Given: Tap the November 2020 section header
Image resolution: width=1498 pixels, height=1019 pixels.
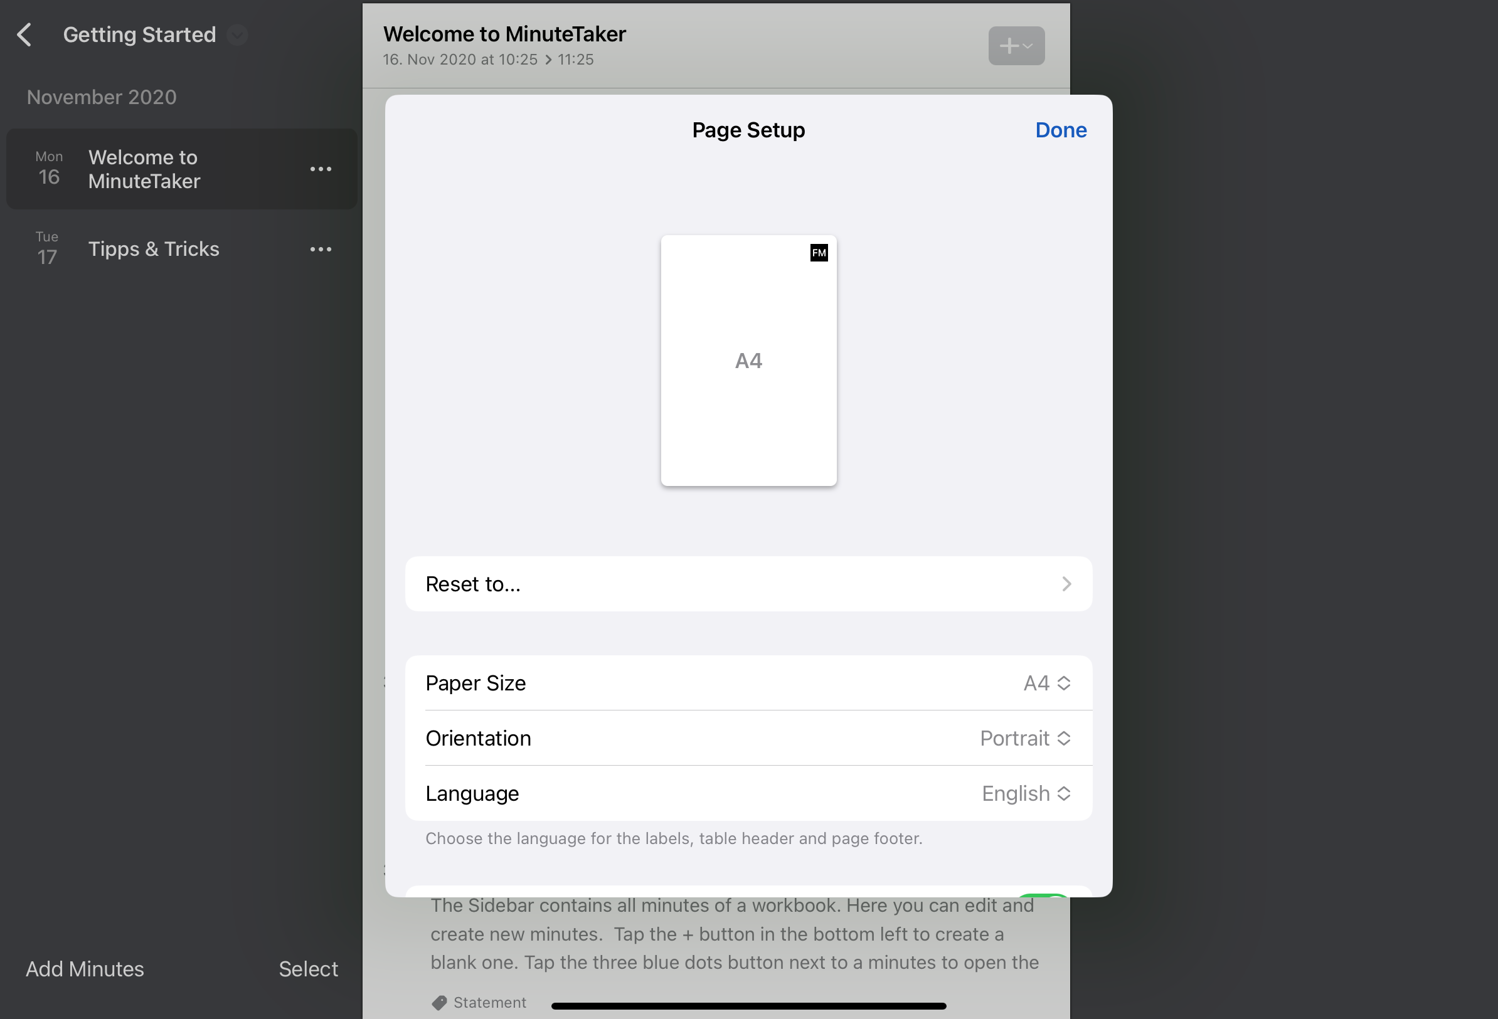Looking at the screenshot, I should 102,97.
